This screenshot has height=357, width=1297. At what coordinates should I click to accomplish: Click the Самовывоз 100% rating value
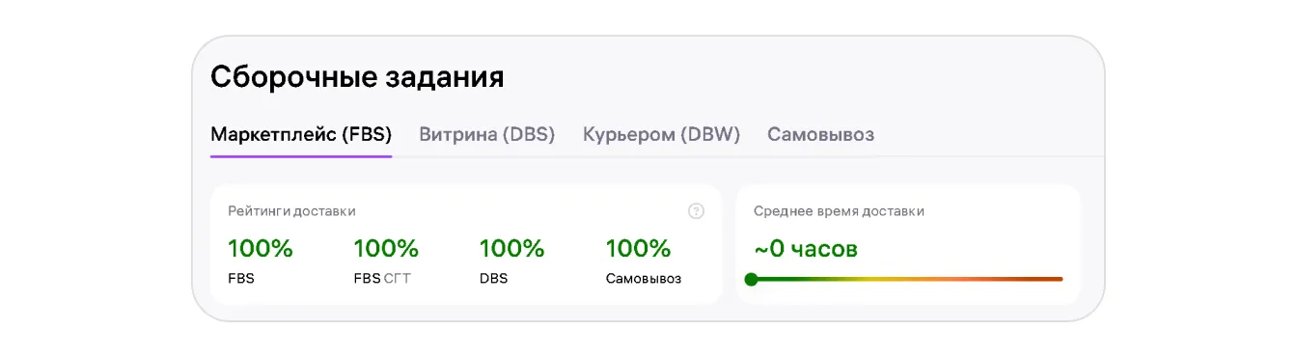pyautogui.click(x=639, y=249)
